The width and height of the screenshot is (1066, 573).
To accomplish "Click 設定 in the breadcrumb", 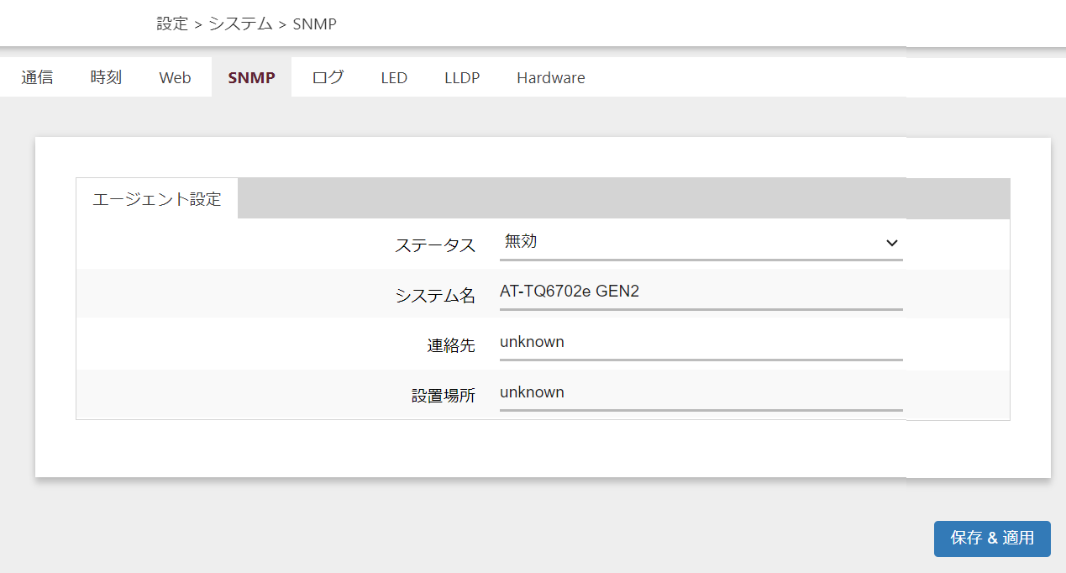I will pos(172,24).
